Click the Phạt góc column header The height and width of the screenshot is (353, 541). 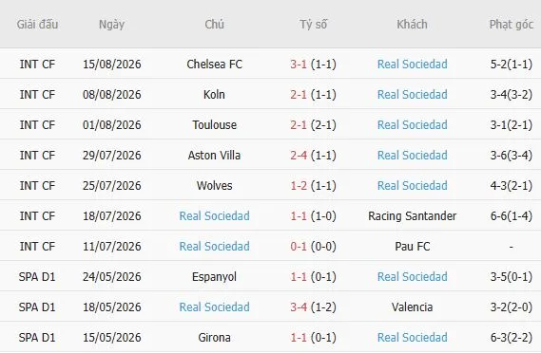click(x=512, y=25)
